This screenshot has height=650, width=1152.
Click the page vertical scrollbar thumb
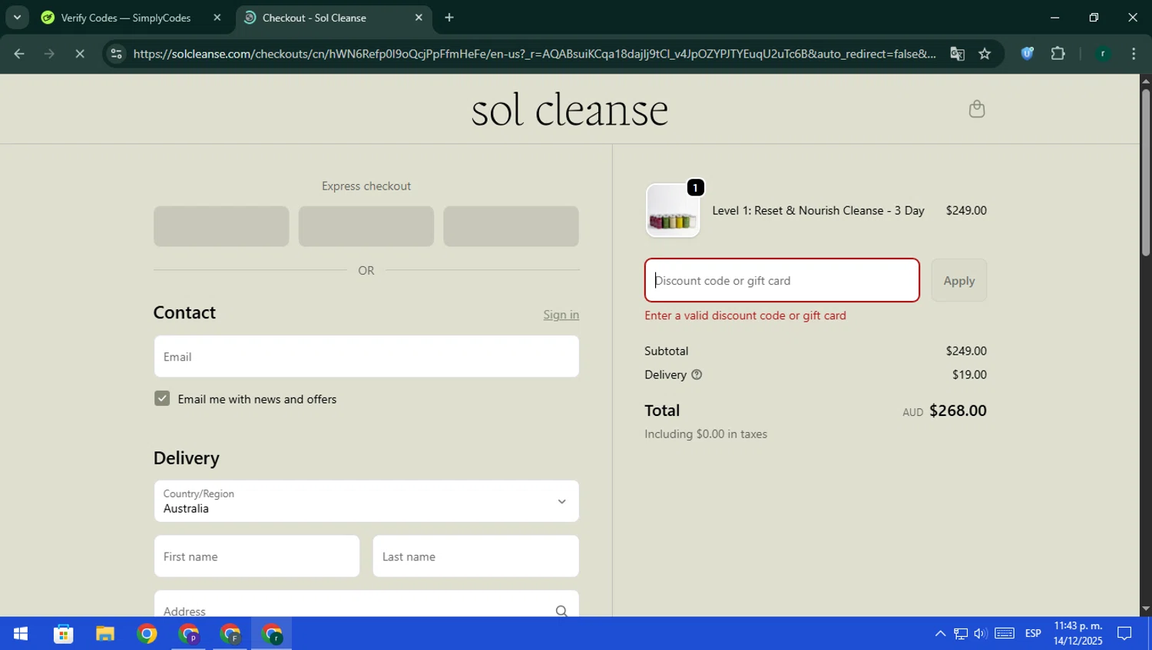[1146, 173]
